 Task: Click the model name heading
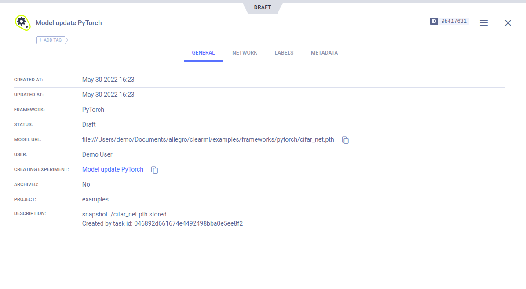pos(69,23)
